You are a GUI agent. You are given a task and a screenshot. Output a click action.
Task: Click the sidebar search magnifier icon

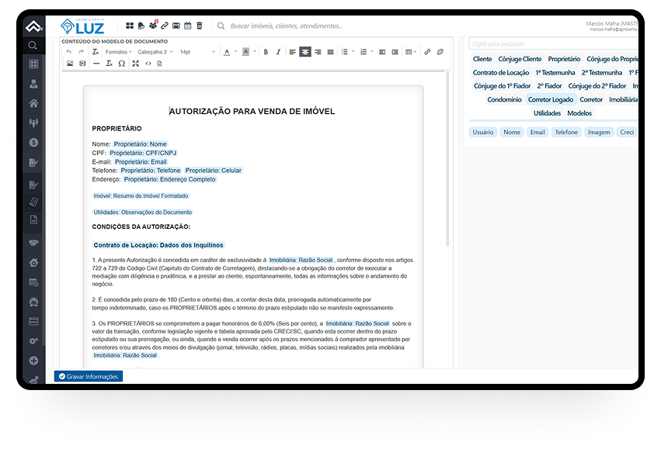33,46
